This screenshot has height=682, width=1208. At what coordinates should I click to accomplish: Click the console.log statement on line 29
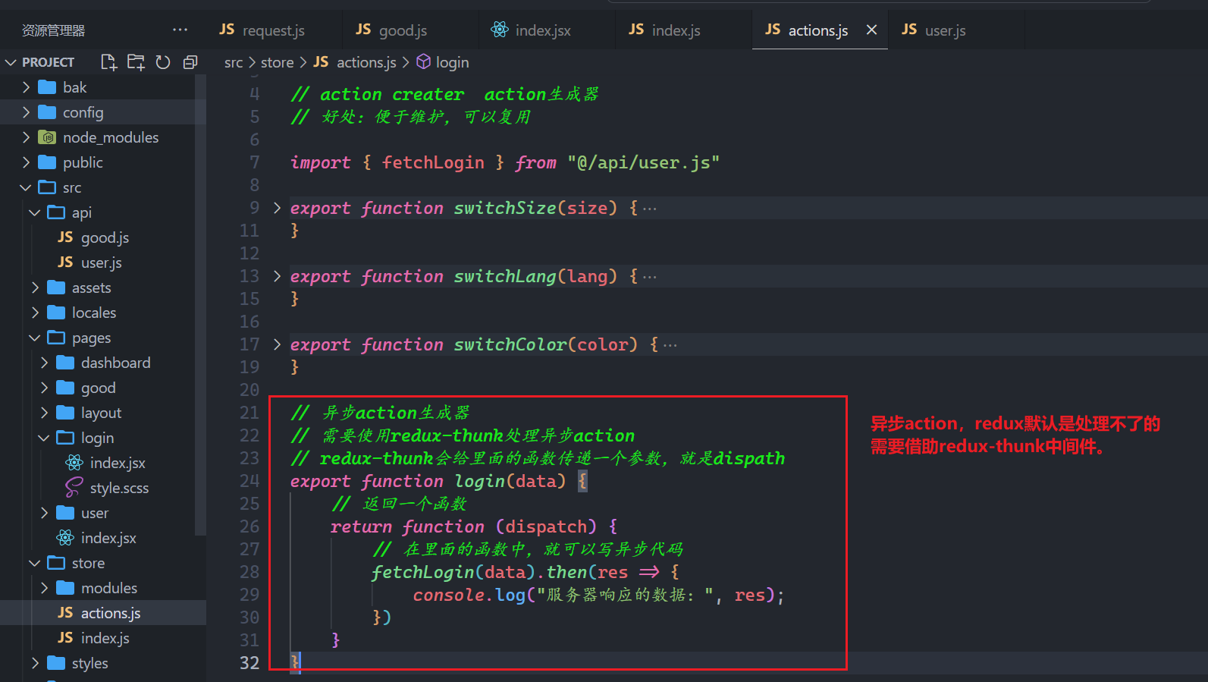coord(598,595)
